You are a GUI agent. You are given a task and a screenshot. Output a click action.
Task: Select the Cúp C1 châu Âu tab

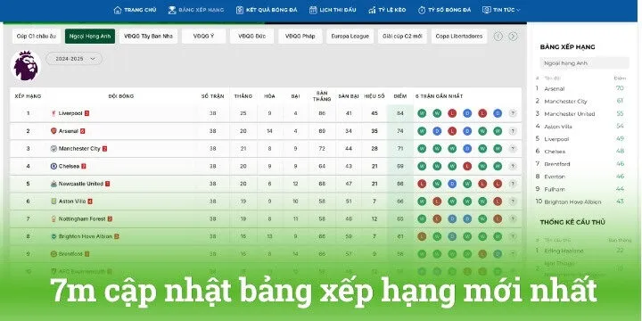point(37,36)
